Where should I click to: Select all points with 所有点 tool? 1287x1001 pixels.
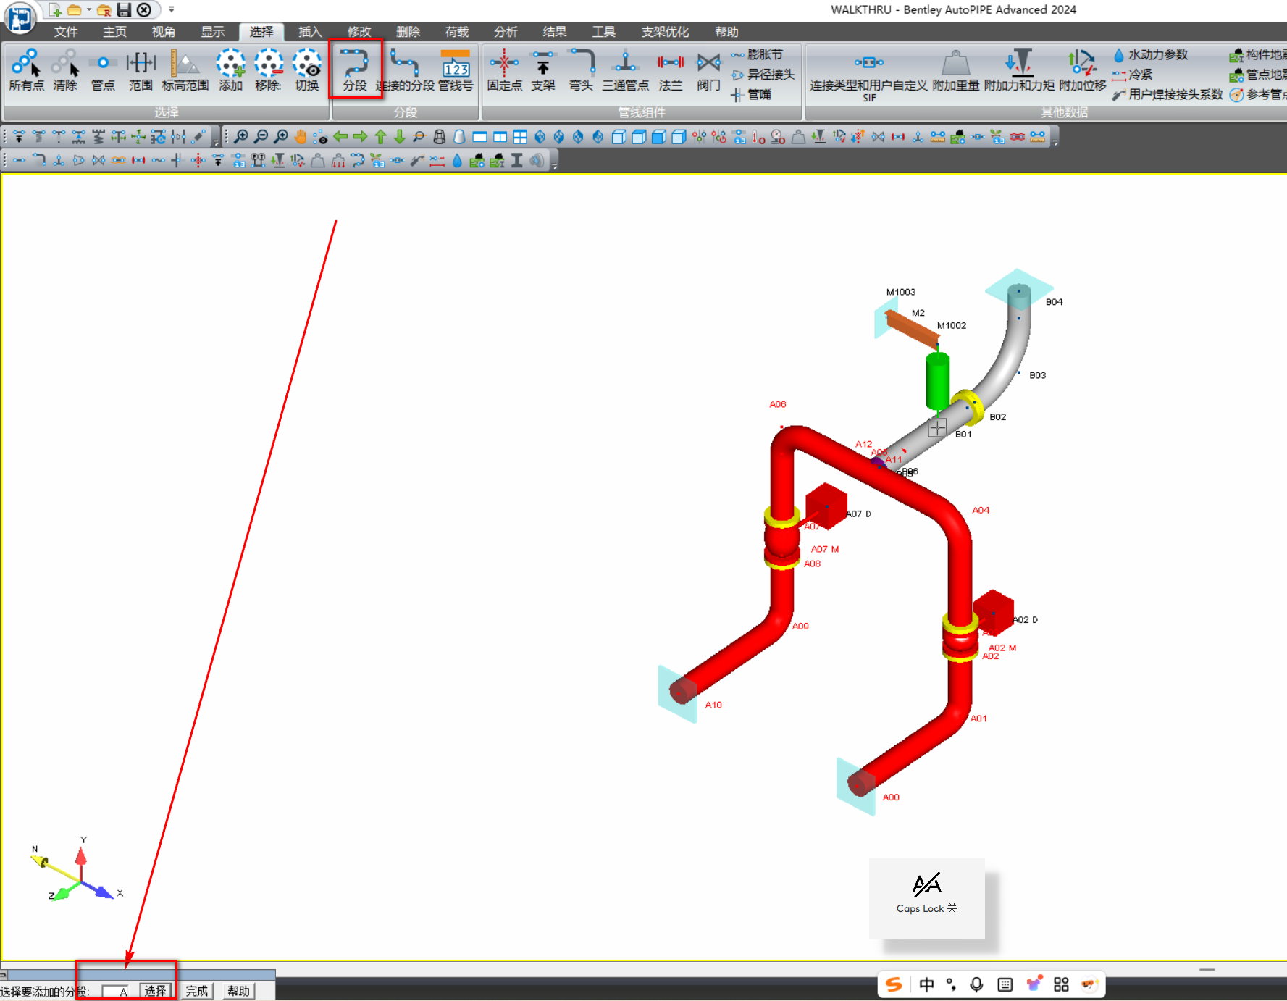pyautogui.click(x=26, y=70)
